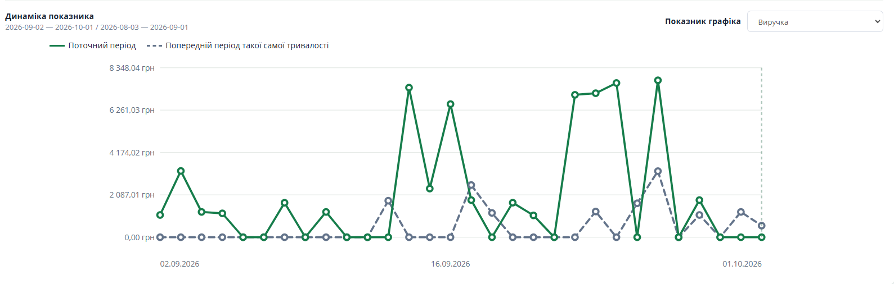Click the 01.10.2026 x-axis date label
The image size is (894, 284).
tap(742, 264)
